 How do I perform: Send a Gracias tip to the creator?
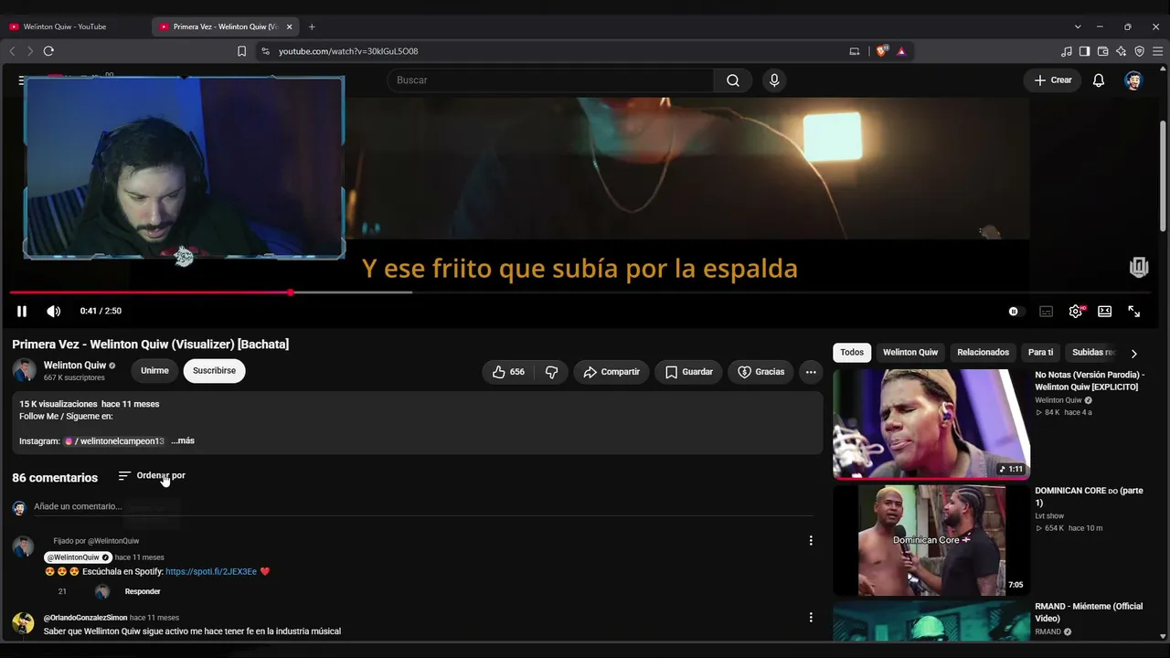coord(760,372)
